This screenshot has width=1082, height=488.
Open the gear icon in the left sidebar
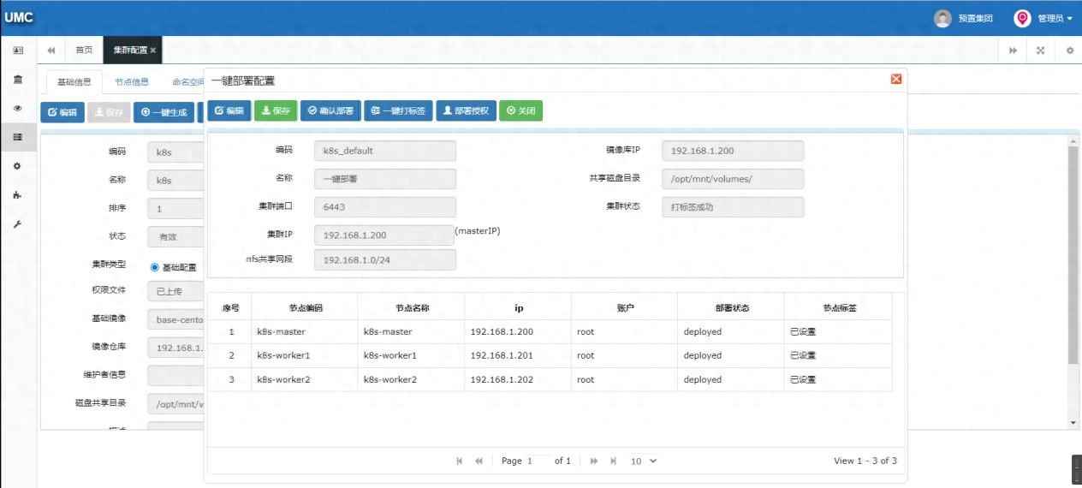(18, 166)
